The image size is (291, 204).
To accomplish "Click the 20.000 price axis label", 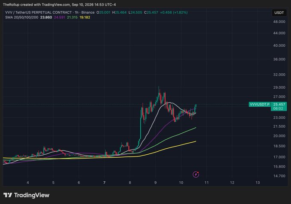I will pos(279,136).
